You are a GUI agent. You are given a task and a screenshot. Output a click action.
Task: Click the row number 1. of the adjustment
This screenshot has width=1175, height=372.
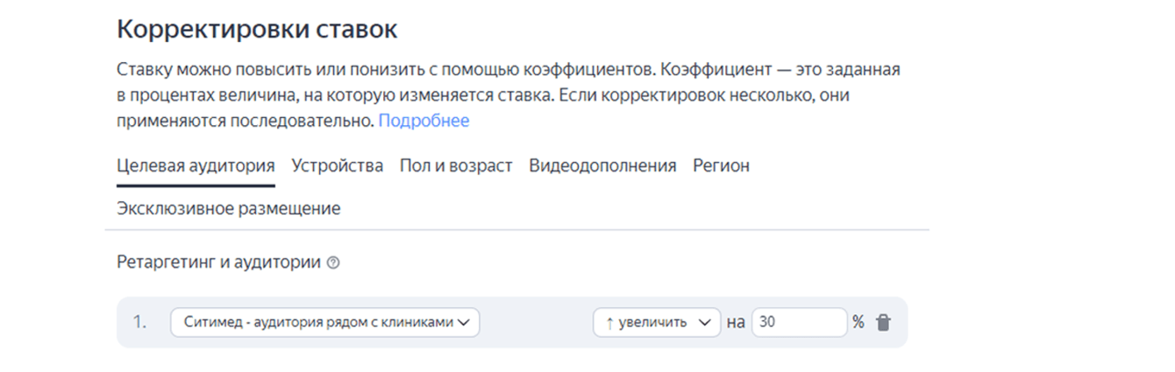(x=139, y=322)
